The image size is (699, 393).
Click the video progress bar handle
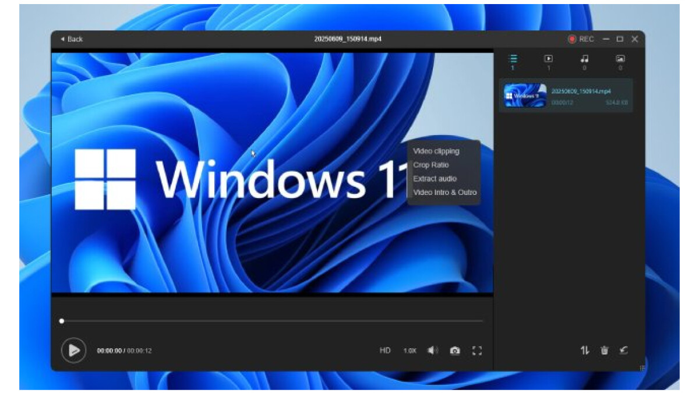pyautogui.click(x=62, y=321)
